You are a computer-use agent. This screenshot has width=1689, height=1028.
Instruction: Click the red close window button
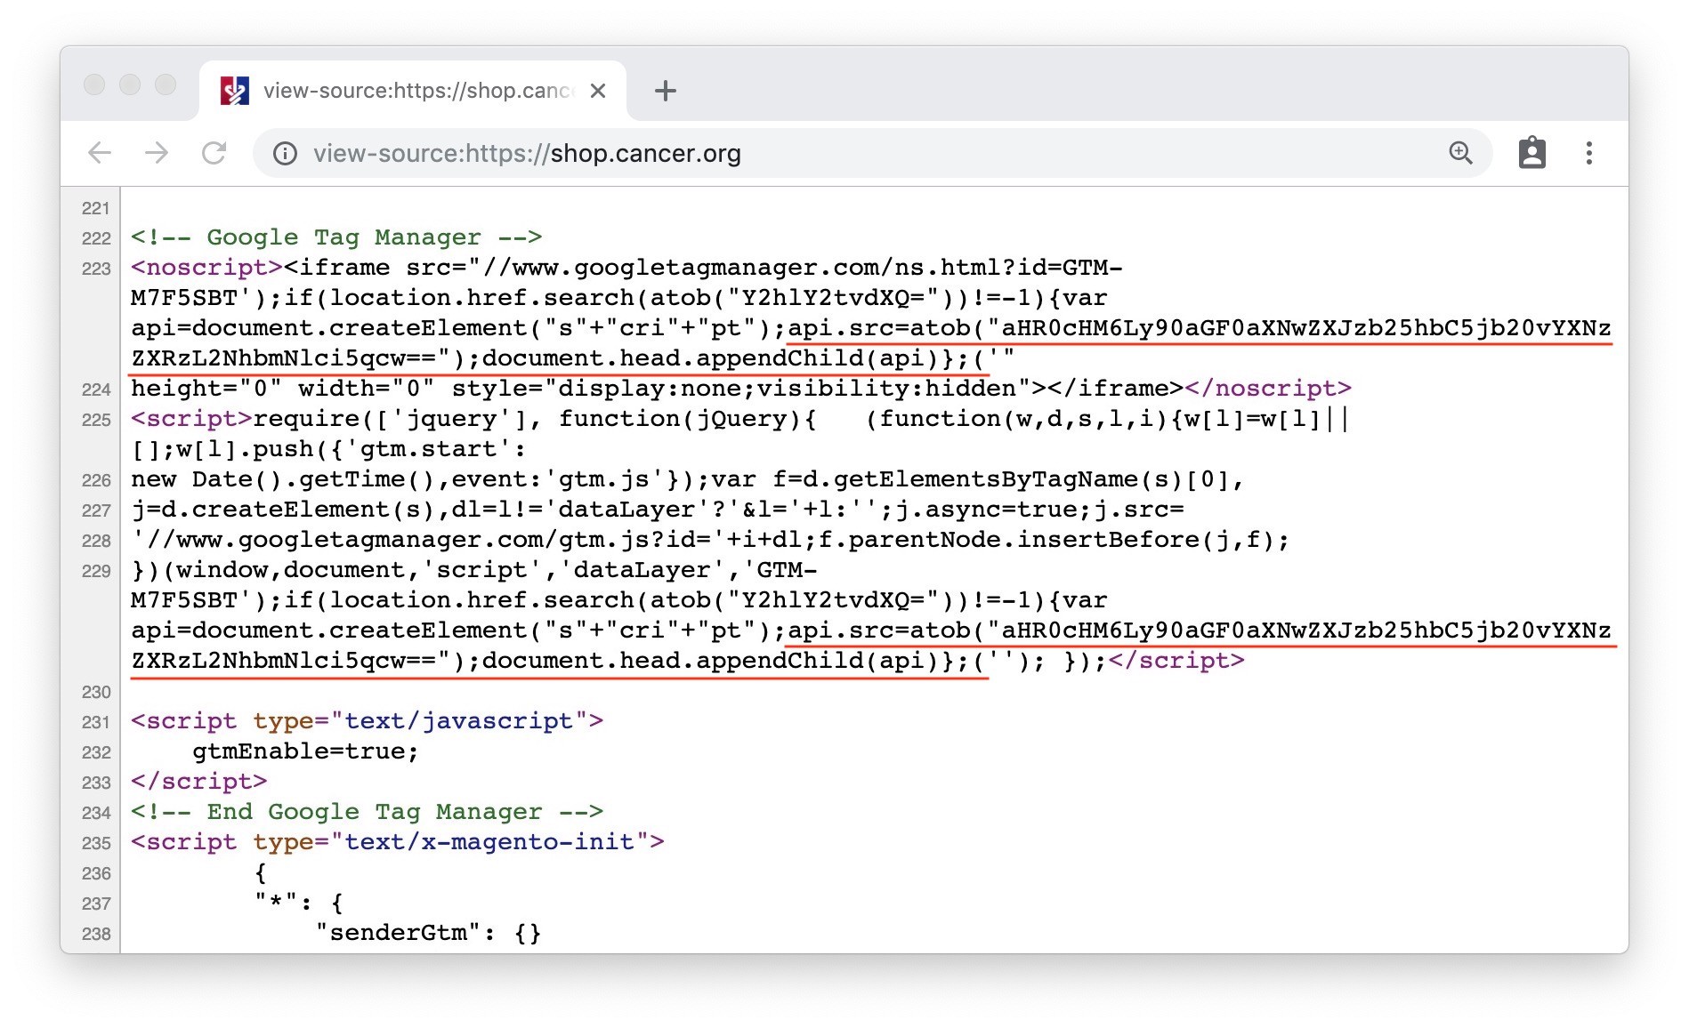tap(94, 84)
